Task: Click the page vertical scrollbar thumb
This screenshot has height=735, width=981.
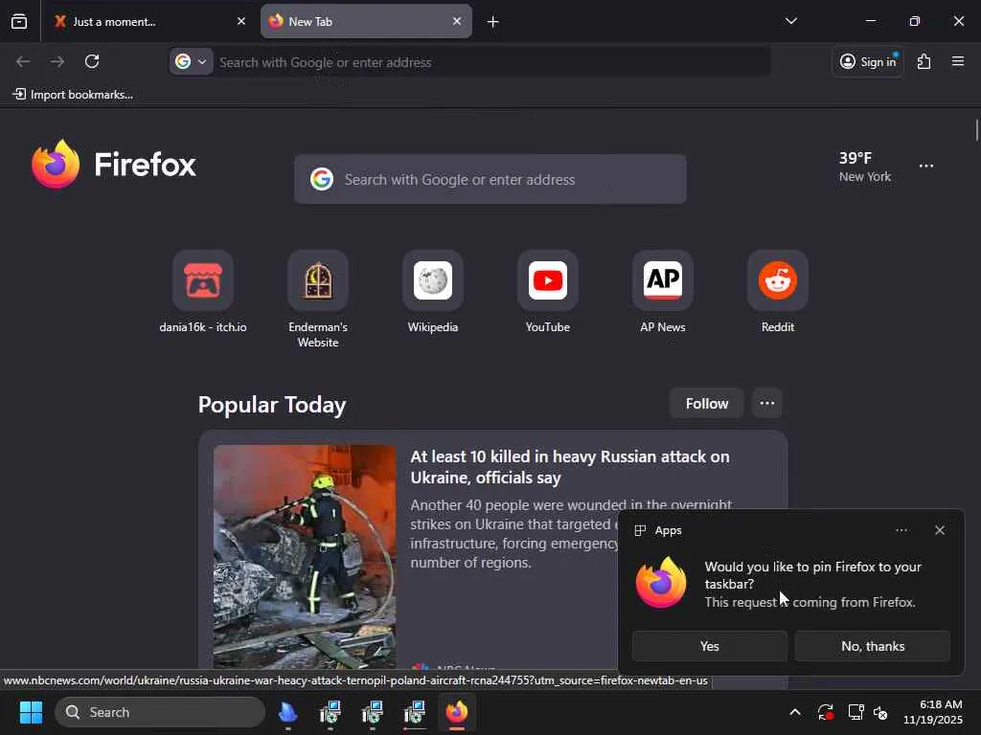Action: click(x=976, y=130)
